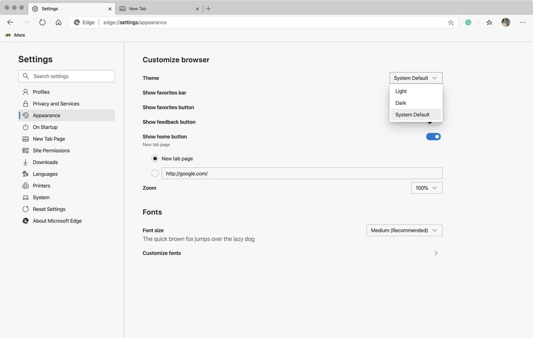533x338 pixels.
Task: Open the Font size dropdown
Action: pos(404,230)
